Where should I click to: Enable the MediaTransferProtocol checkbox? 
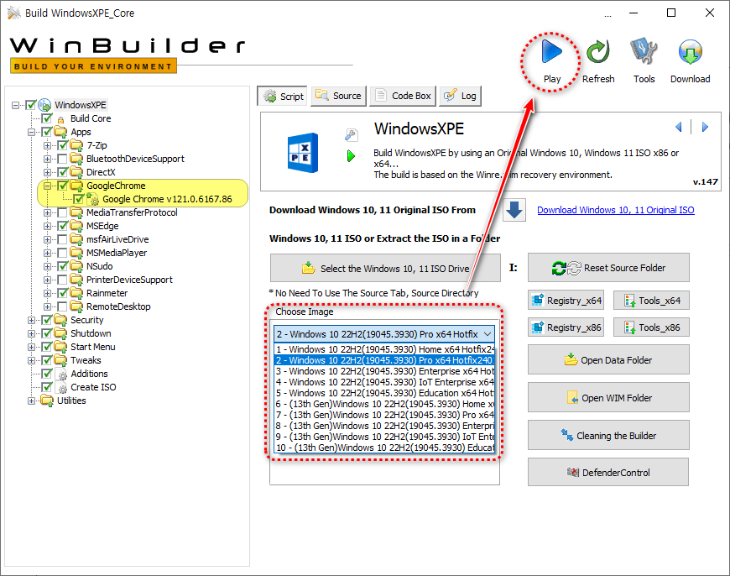coord(62,212)
